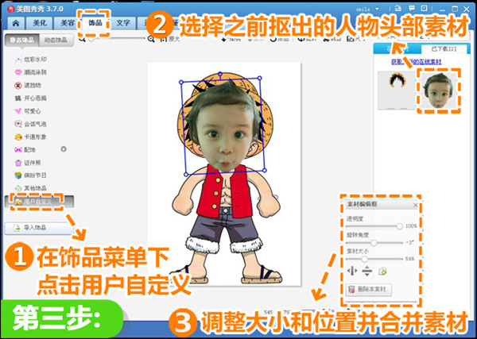Click the 炫彩水印 sparkle icon
The image size is (477, 339).
[x=18, y=60]
